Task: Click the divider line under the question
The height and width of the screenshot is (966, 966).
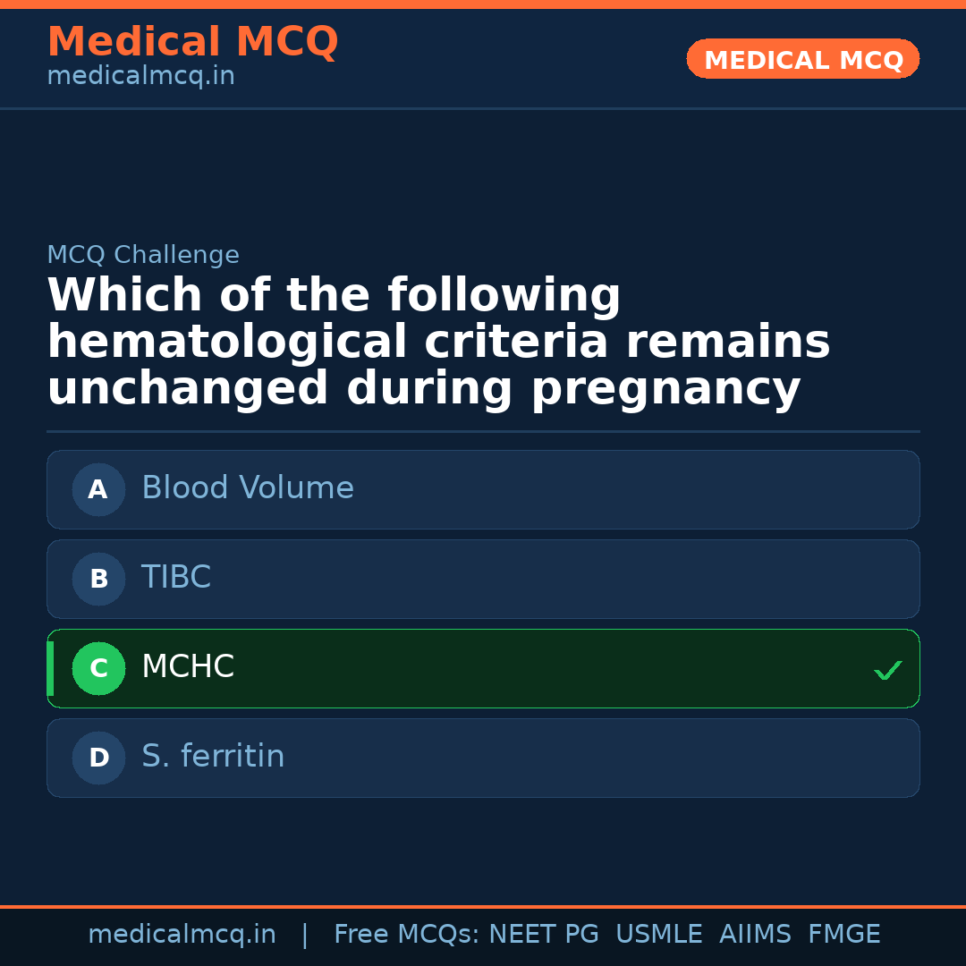Action: coord(483,432)
